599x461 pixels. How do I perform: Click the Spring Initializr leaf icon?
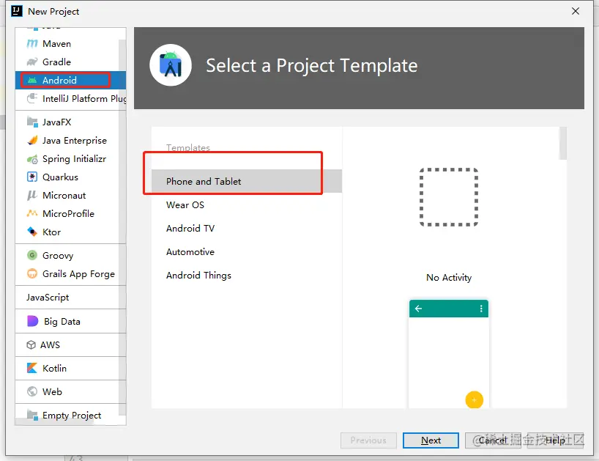32,159
